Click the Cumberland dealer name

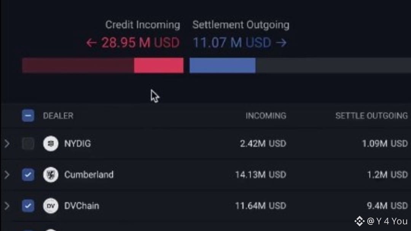(x=89, y=175)
